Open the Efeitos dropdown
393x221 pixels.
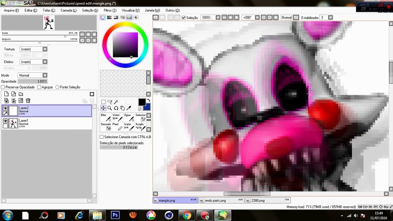click(45, 62)
